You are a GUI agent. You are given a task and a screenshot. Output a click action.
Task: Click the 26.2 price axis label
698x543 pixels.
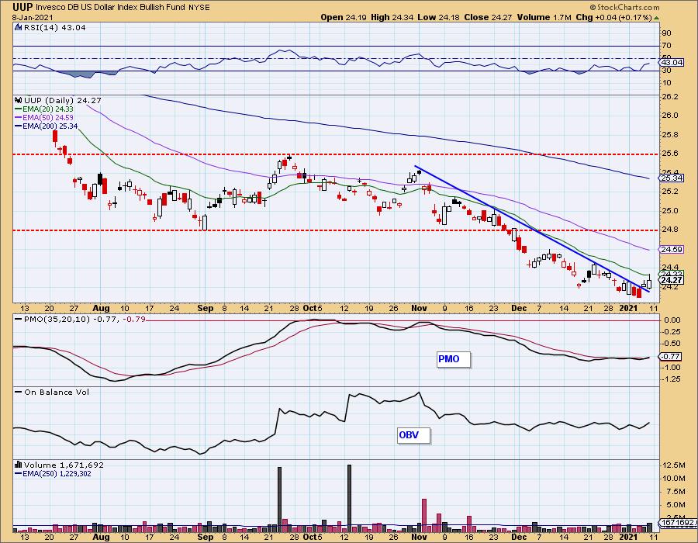click(x=670, y=97)
